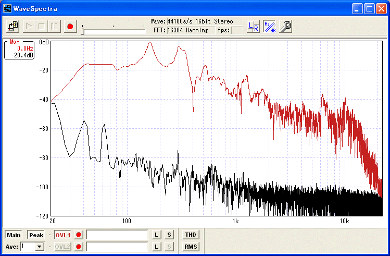The height and width of the screenshot is (256, 390).
Task: Click the S button for OVL1
Action: (x=169, y=235)
